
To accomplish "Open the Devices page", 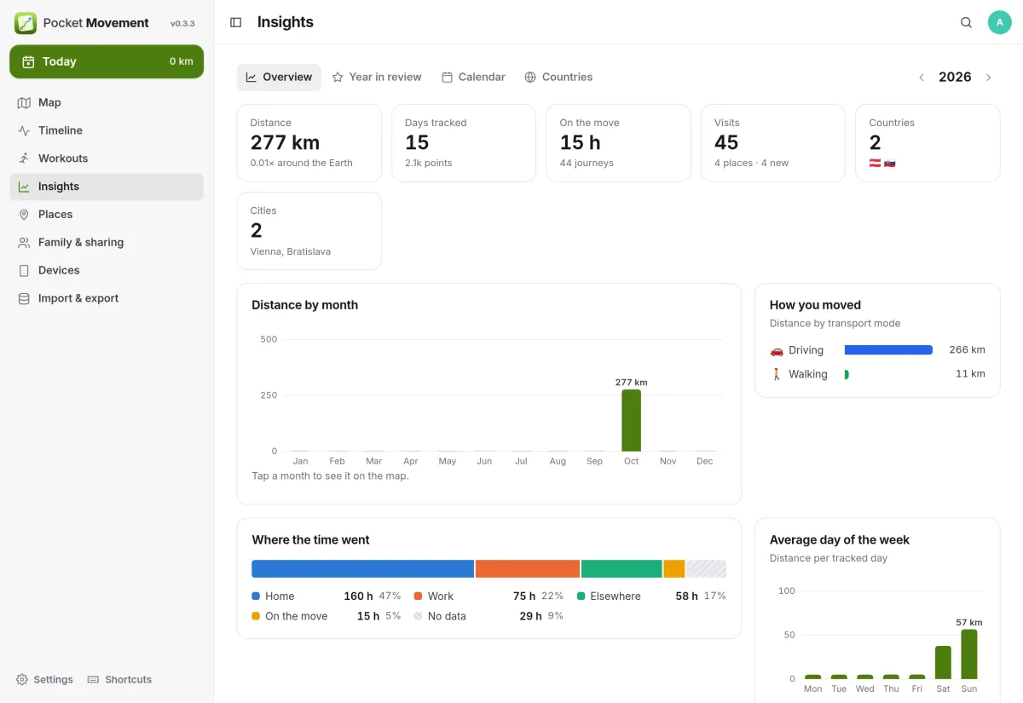I will (x=107, y=270).
